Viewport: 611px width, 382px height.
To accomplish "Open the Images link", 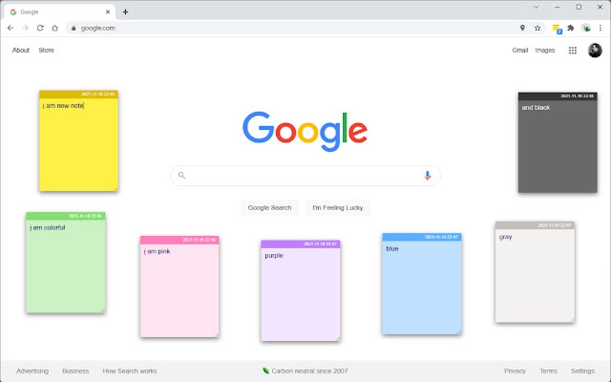I will point(545,50).
